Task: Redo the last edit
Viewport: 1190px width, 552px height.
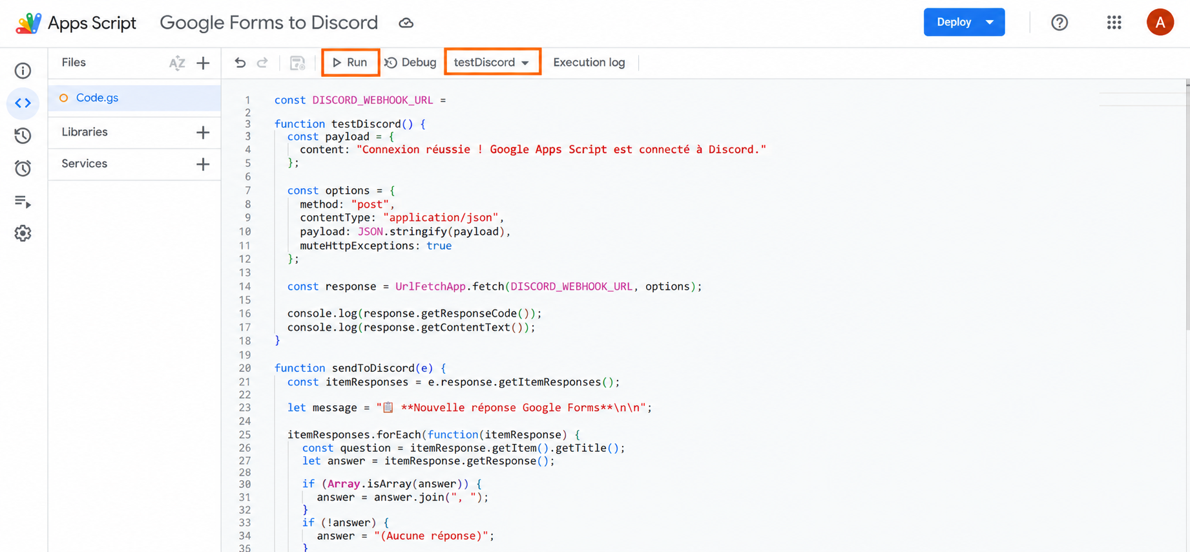Action: (262, 63)
